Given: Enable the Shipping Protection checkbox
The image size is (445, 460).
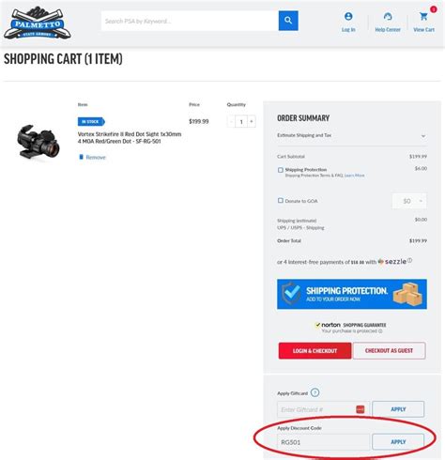Looking at the screenshot, I should [281, 170].
